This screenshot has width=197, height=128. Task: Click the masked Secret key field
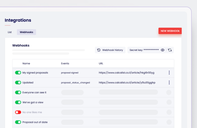point(144,50)
